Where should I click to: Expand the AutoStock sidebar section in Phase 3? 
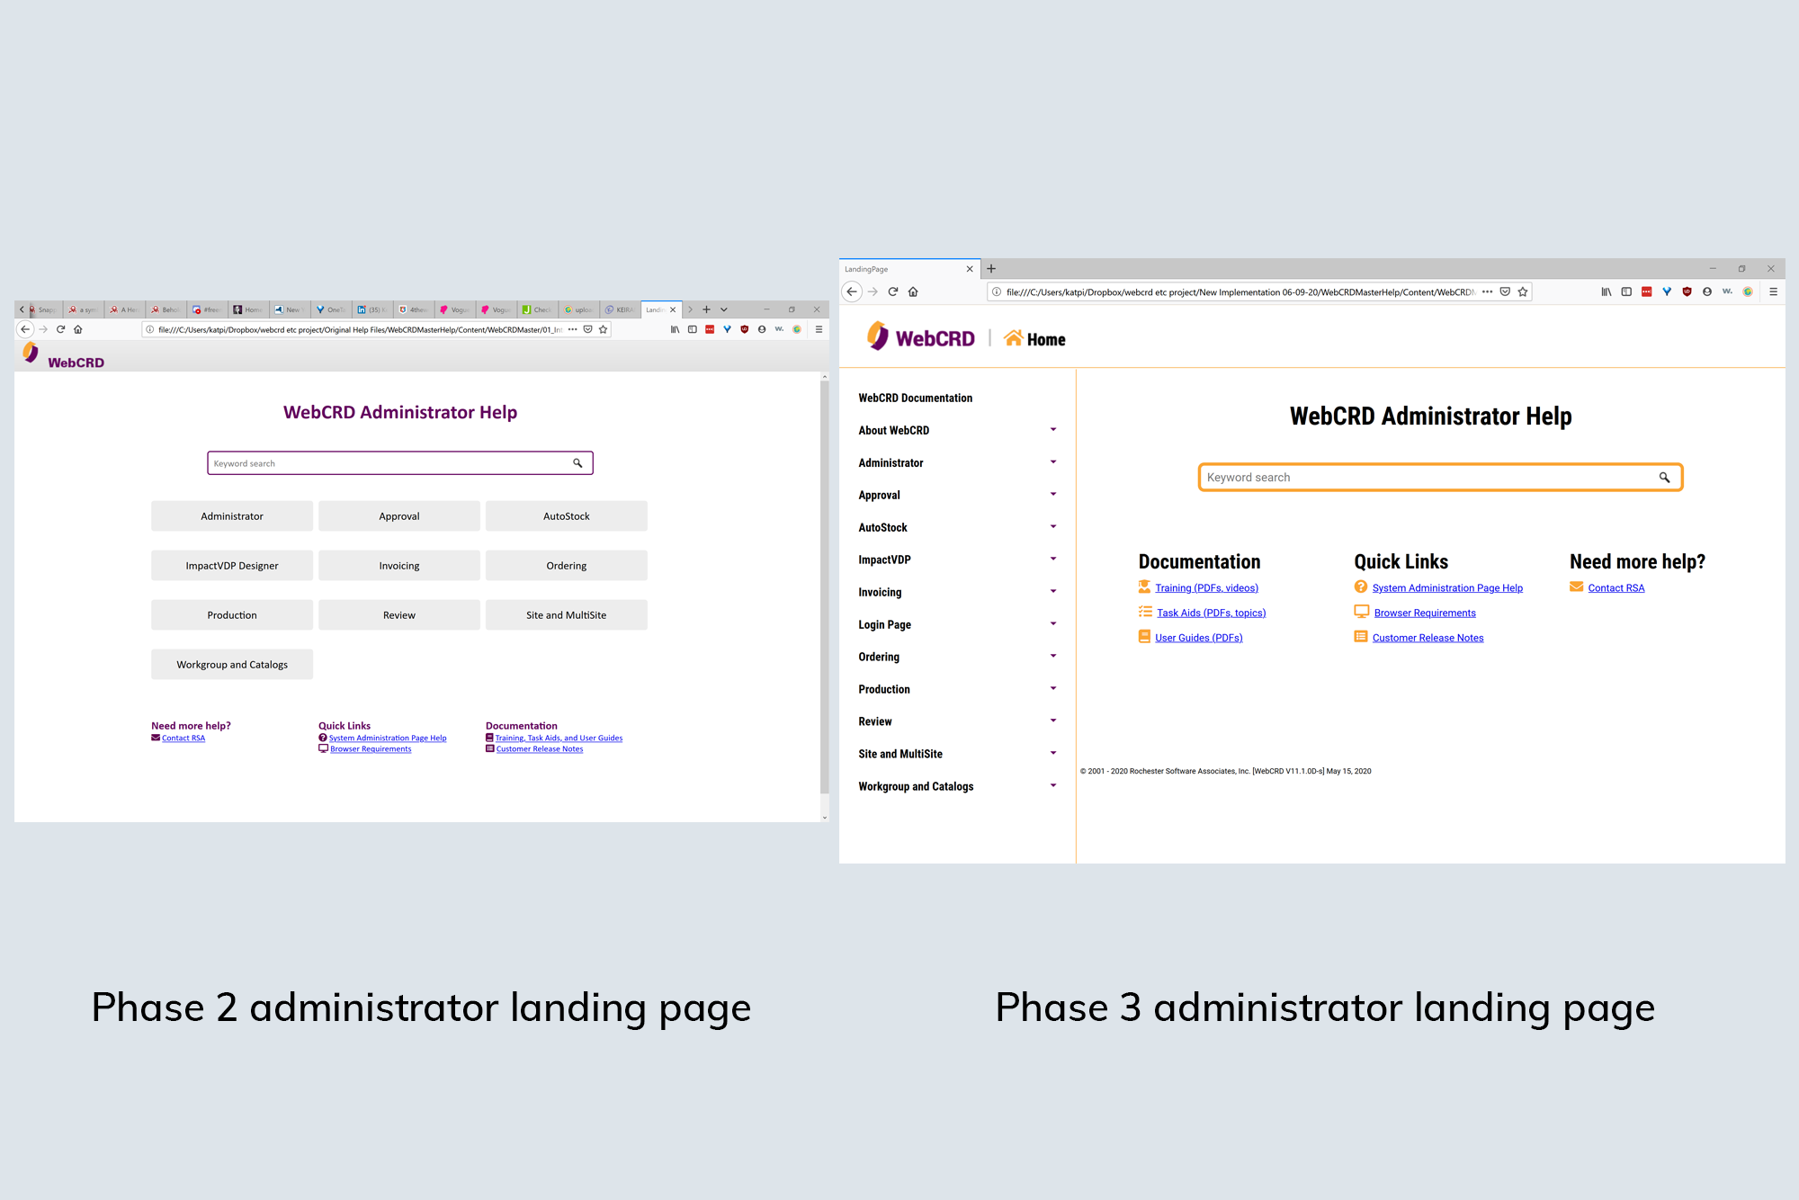(1053, 527)
